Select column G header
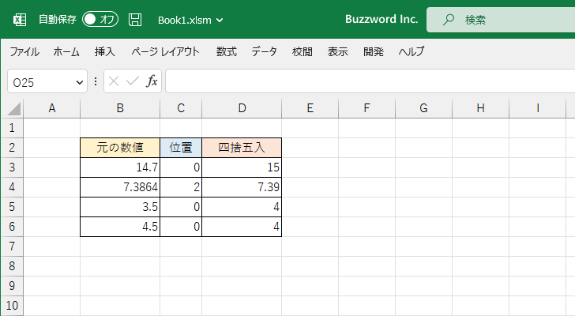575x316 pixels. click(423, 108)
